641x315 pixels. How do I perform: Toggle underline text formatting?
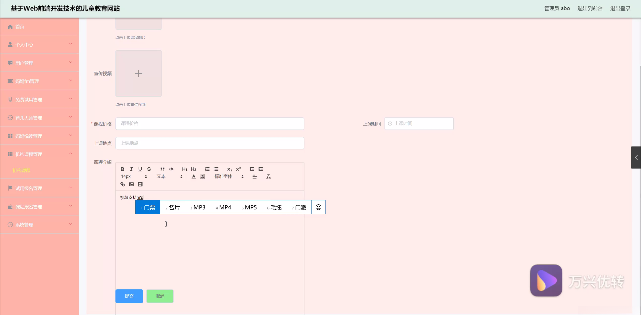point(140,169)
